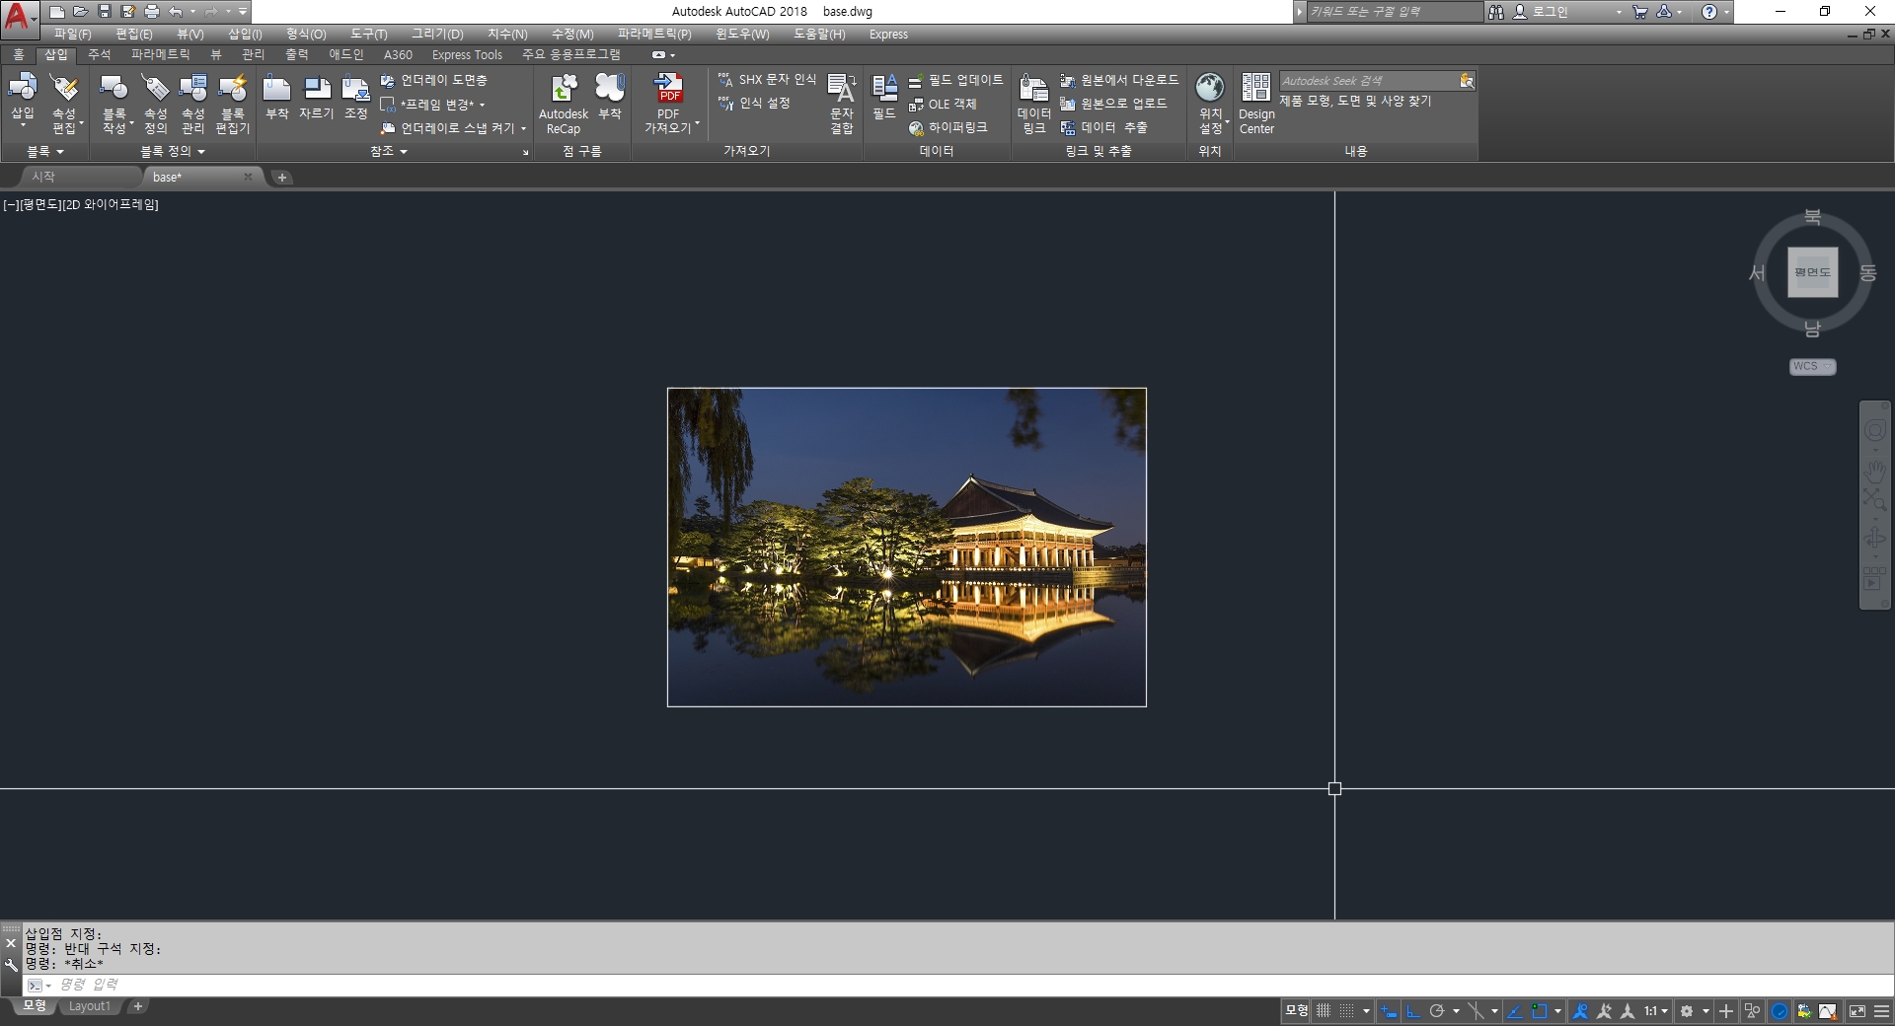
Task: Toggle polar tracking in status bar
Action: (1437, 1011)
